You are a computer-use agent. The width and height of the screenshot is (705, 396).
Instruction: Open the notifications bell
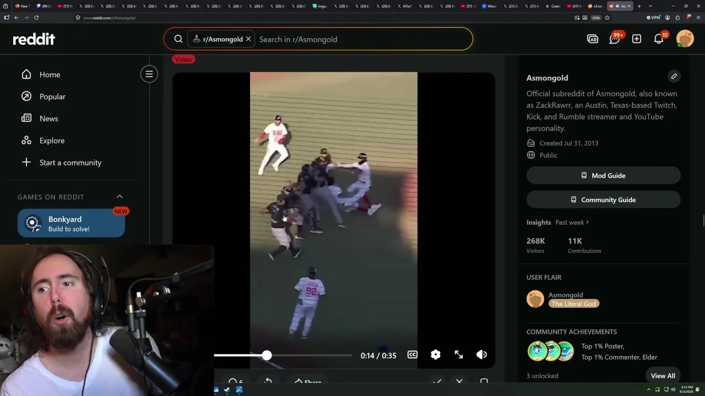point(659,39)
